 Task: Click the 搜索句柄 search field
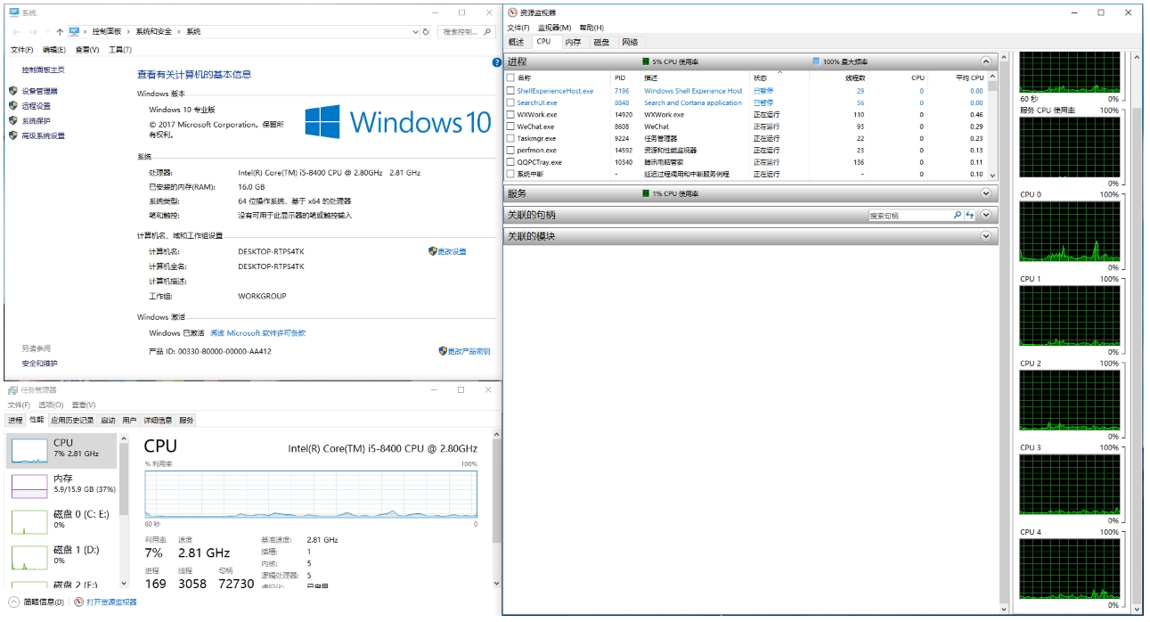(910, 216)
